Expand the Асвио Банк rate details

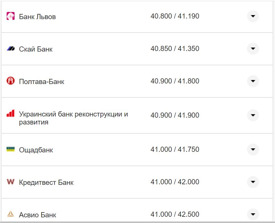253,214
